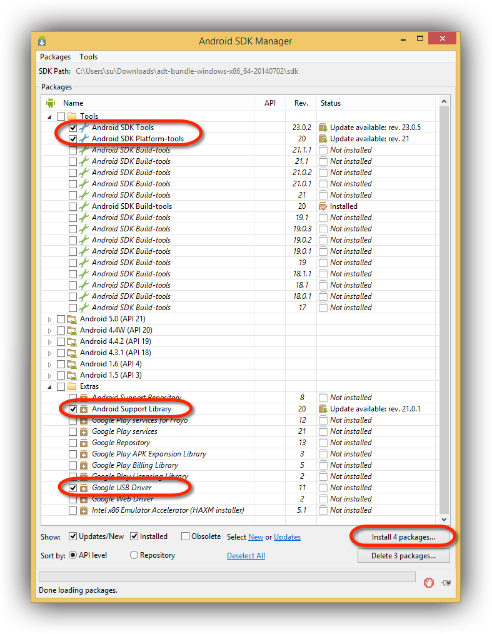Click the package list scrollbar up arrow
Viewport: 492px width, 634px height.
[x=444, y=101]
